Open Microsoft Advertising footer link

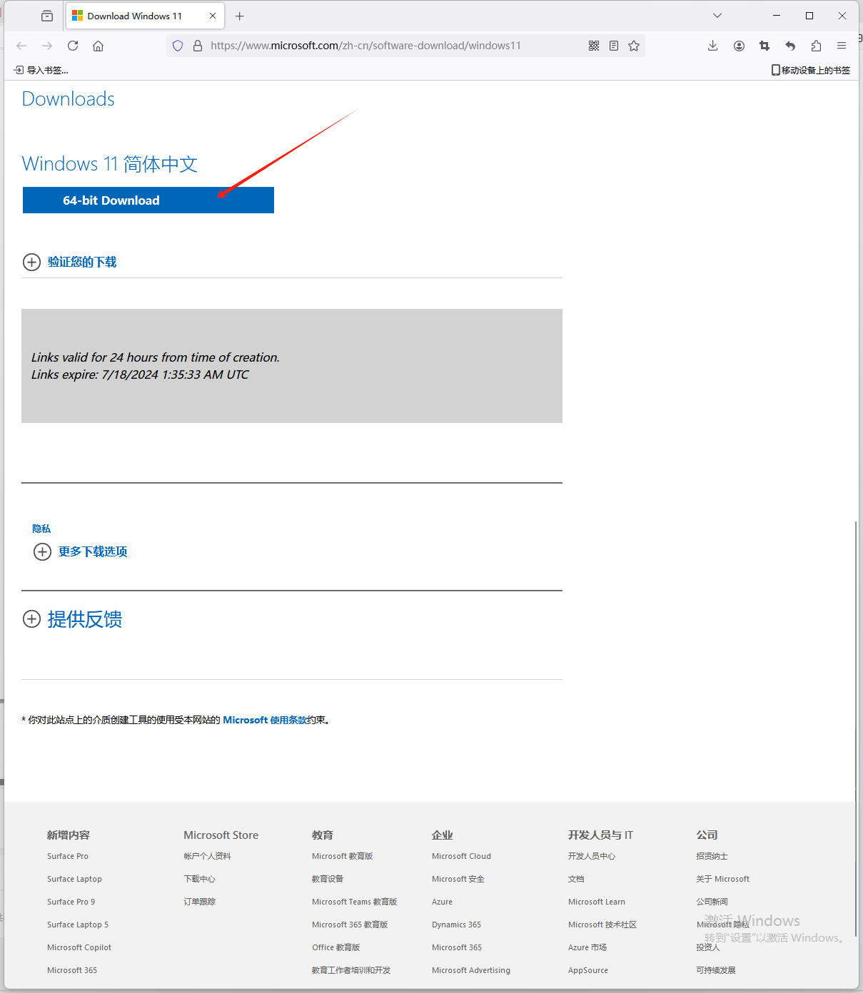pyautogui.click(x=471, y=970)
